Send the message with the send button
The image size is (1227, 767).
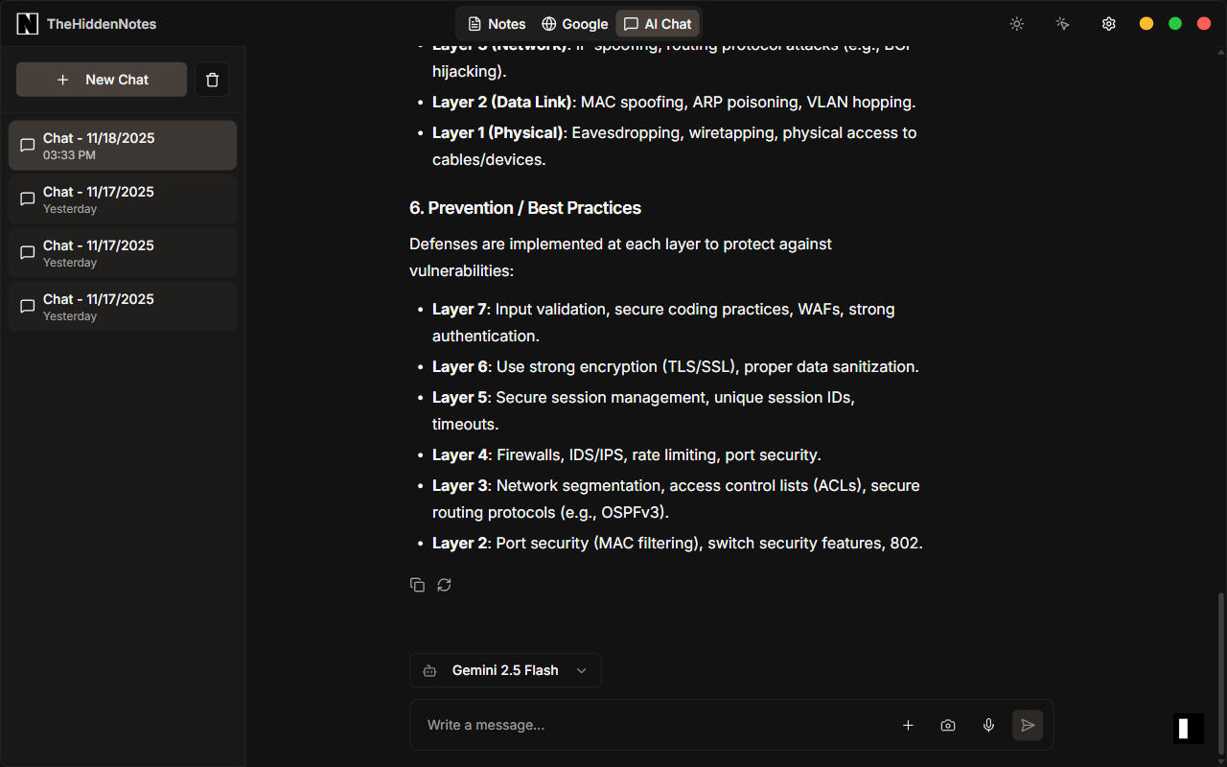pyautogui.click(x=1027, y=725)
